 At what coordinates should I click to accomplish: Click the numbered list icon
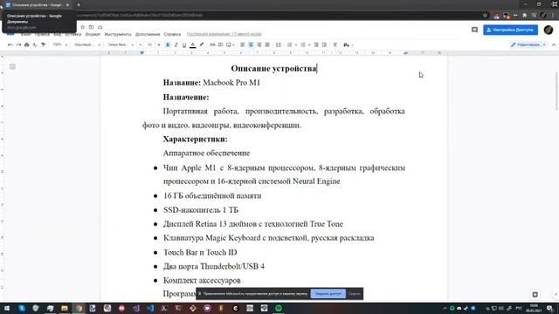(289, 44)
